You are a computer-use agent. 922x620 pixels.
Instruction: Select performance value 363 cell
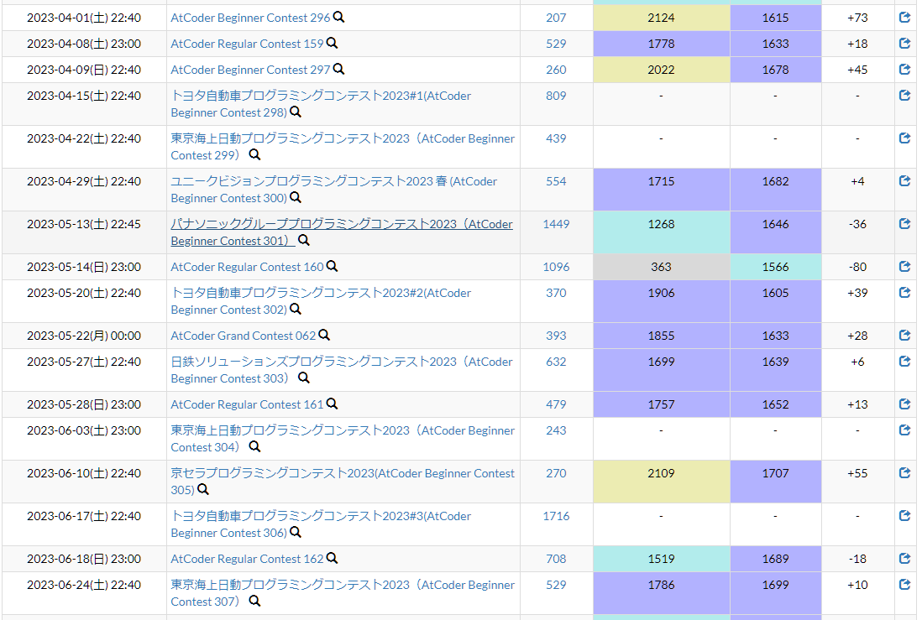pos(662,267)
